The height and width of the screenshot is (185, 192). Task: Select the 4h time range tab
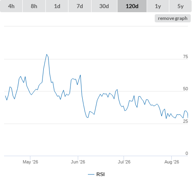pyautogui.click(x=11, y=6)
